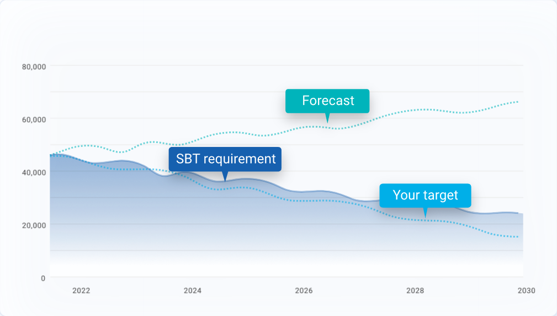Screen dimensions: 557x316
Task: Click the Forecast tooltip label
Action: tap(327, 101)
